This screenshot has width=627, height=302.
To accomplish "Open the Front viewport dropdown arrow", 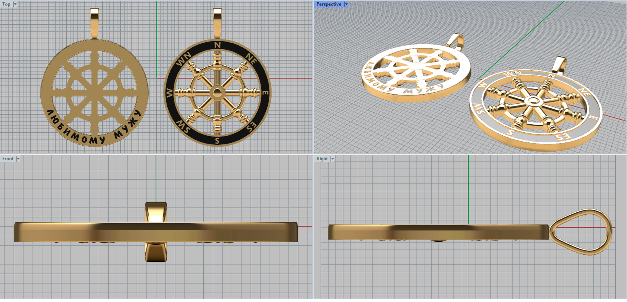I will 18,159.
